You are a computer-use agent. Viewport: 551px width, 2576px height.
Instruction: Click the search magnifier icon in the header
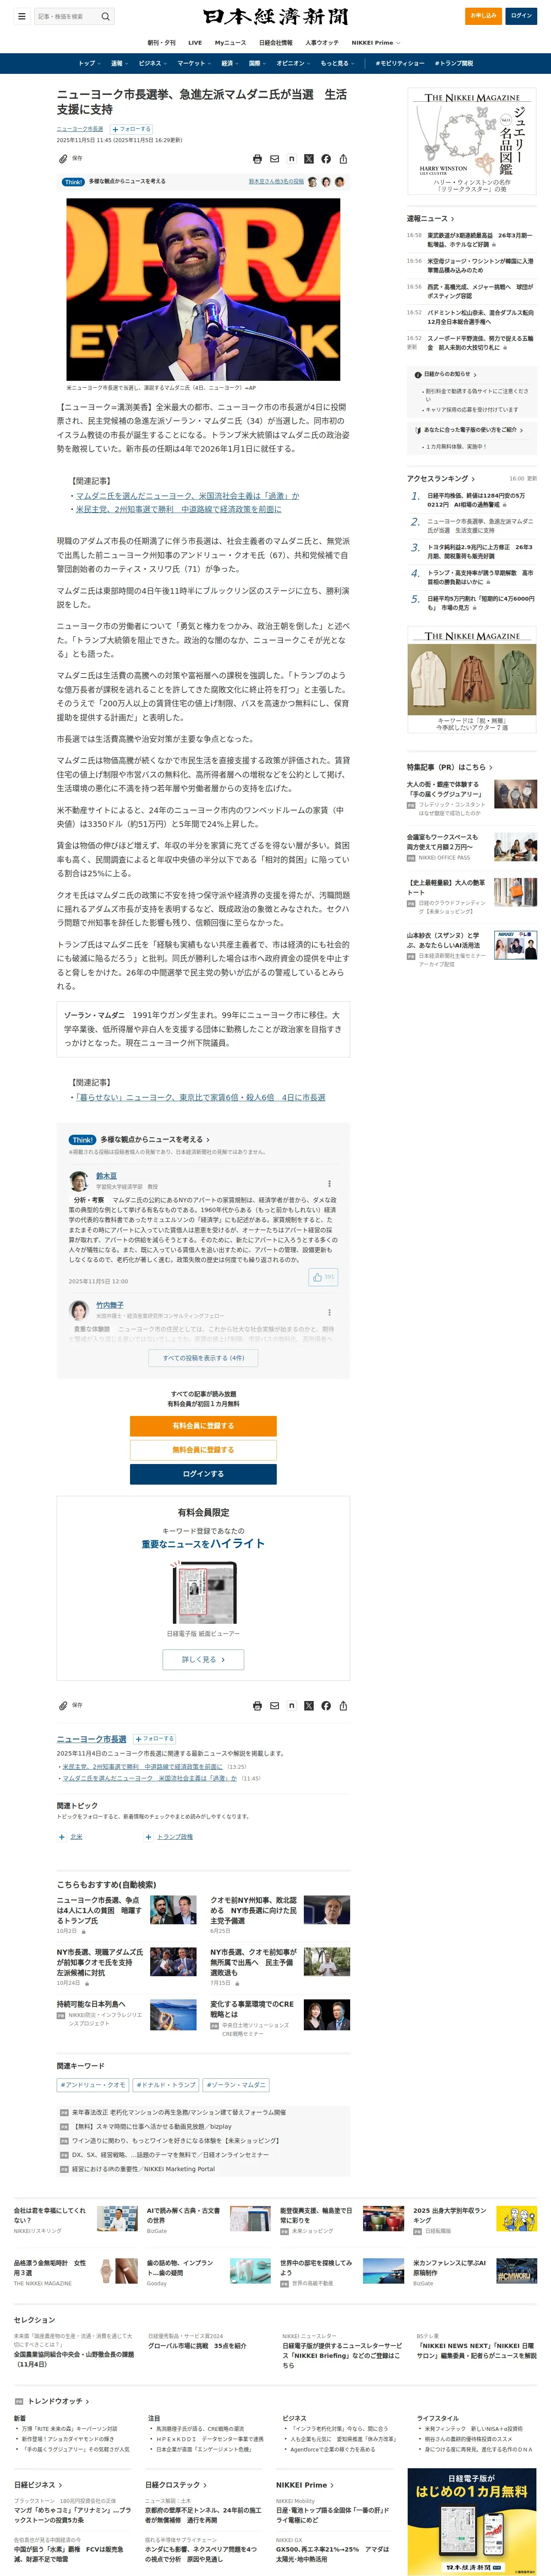105,16
